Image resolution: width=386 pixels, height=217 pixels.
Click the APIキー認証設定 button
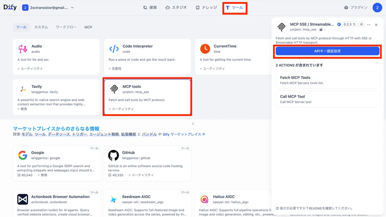pos(327,51)
